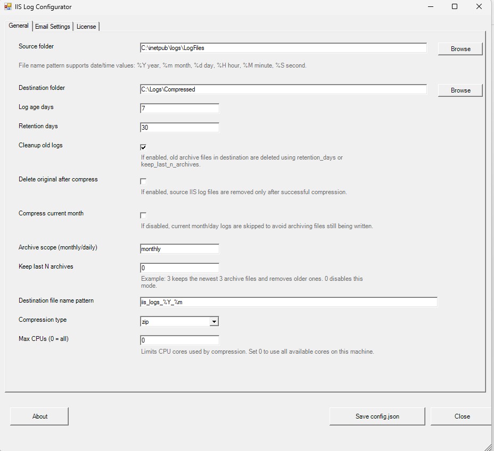494x451 pixels.
Task: Click Save config.json button
Action: click(377, 416)
